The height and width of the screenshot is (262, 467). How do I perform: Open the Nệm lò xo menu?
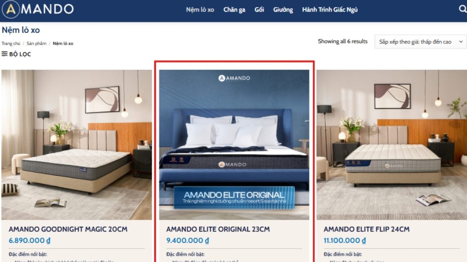200,10
